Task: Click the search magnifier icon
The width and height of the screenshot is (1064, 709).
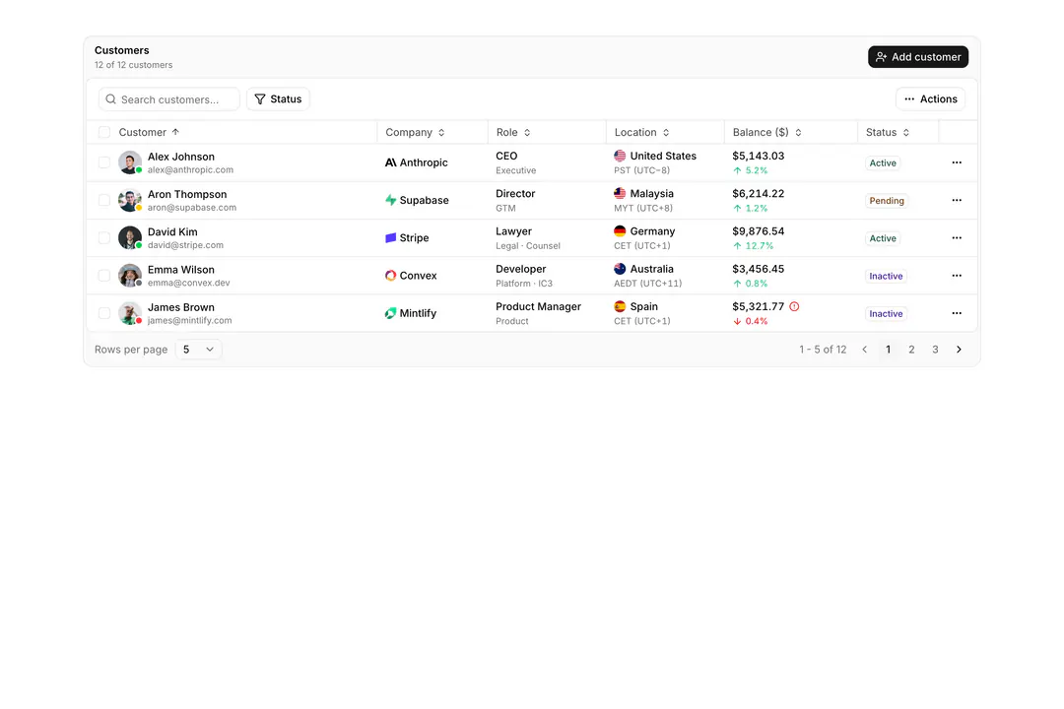Action: coord(110,99)
